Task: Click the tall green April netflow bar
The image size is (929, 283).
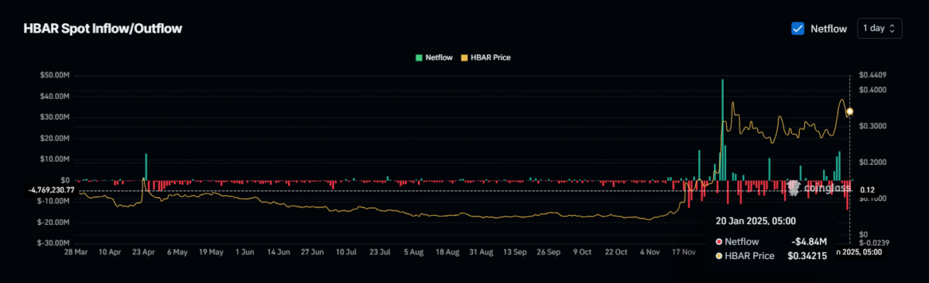Action: [x=146, y=166]
